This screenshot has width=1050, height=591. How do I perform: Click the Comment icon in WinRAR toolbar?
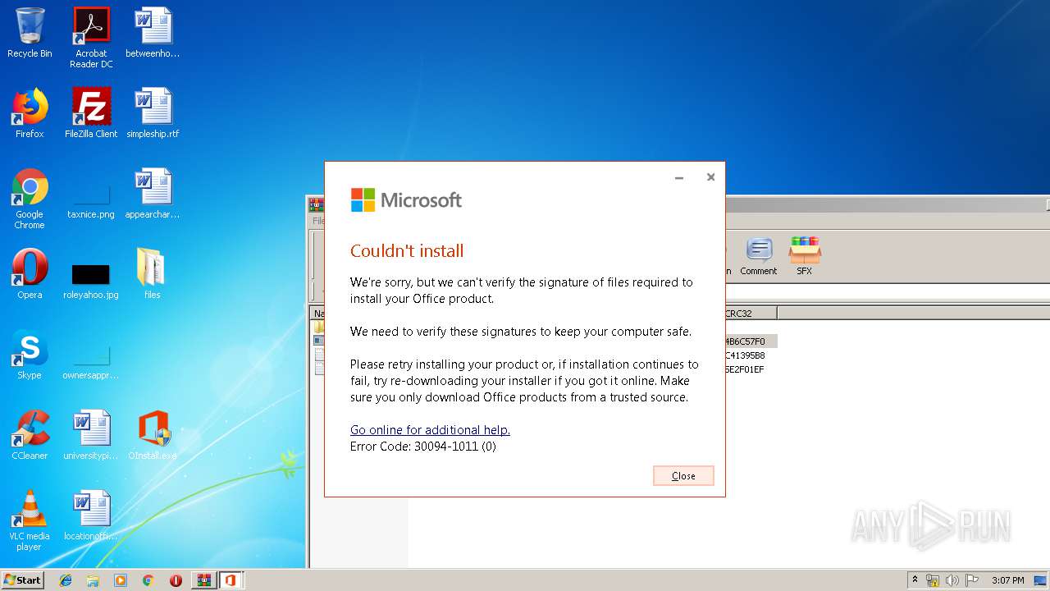coord(759,257)
